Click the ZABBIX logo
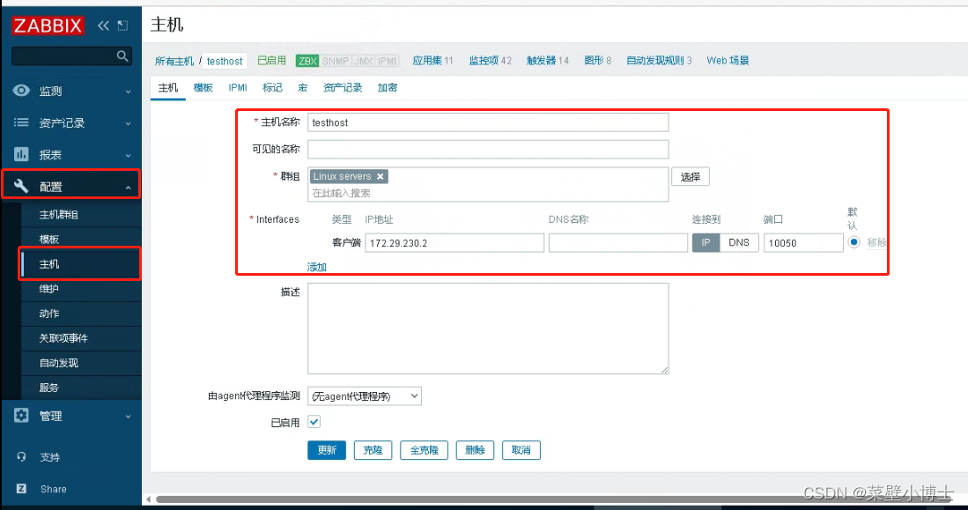 coord(48,24)
